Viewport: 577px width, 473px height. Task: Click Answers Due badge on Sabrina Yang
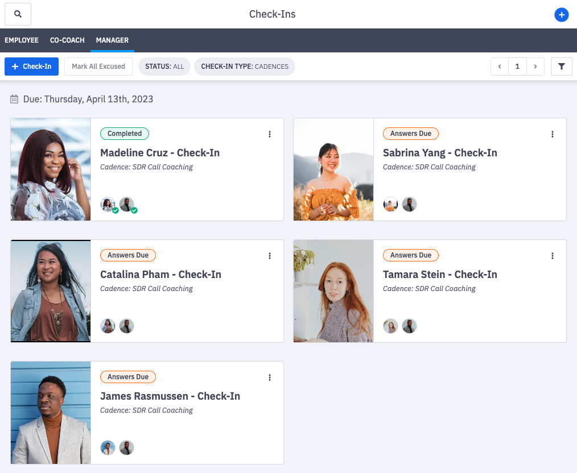(411, 134)
